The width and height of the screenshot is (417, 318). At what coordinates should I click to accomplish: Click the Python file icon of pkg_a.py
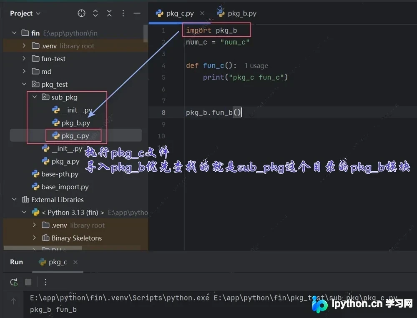[x=46, y=161]
